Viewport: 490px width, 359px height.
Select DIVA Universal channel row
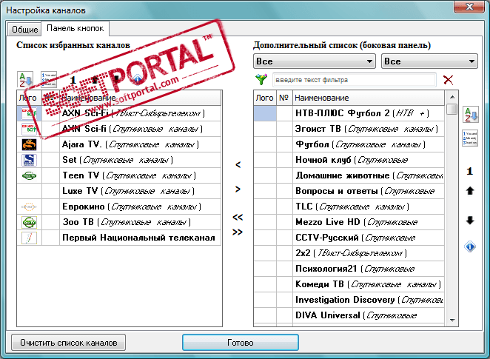[349, 315]
